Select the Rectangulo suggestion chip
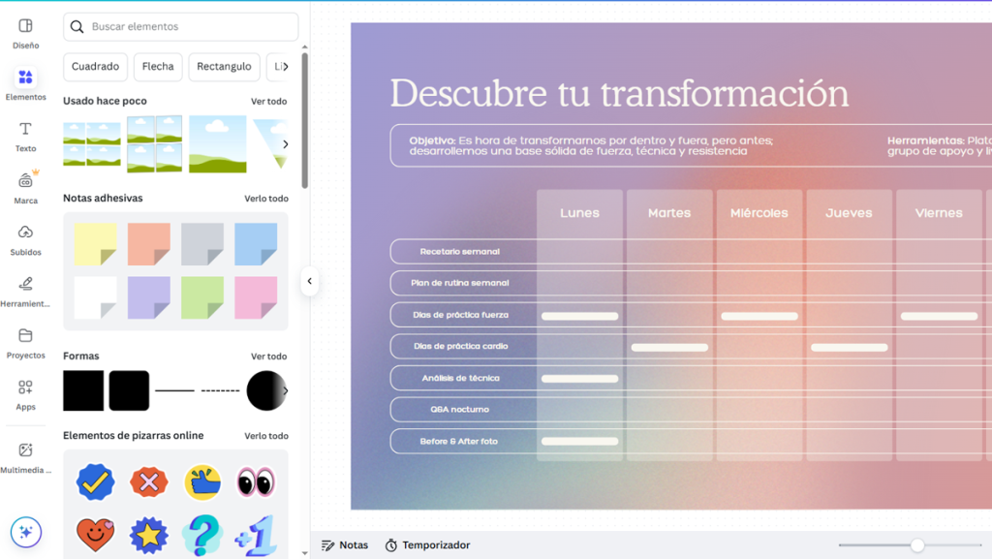Screen dimensions: 992x559 224,67
